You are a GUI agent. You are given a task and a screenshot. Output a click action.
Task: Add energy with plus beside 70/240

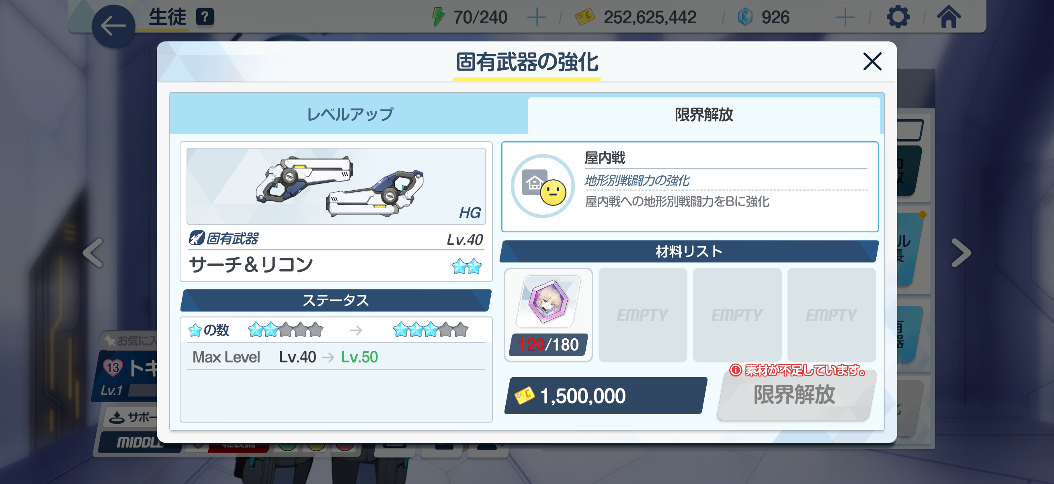(536, 18)
